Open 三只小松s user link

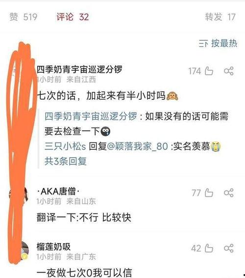pos(65,146)
